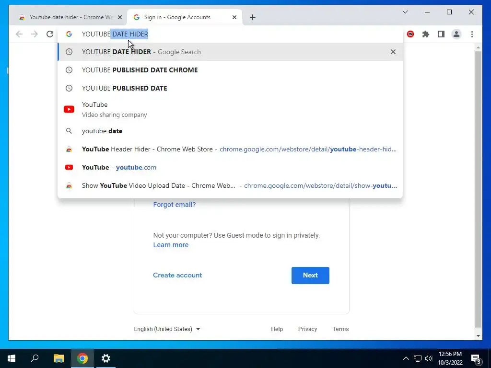Open the Terms link

tap(340, 329)
